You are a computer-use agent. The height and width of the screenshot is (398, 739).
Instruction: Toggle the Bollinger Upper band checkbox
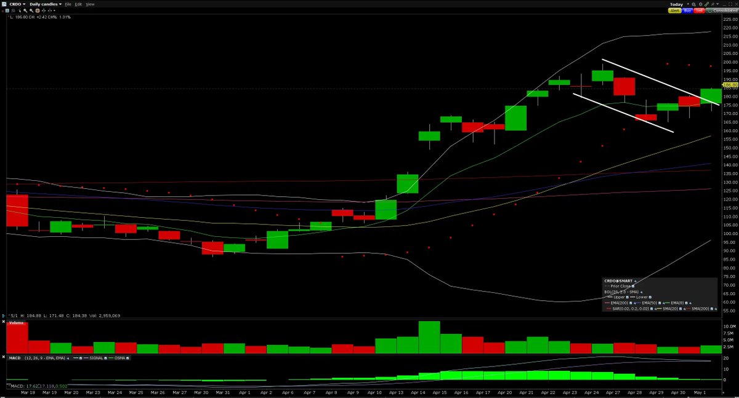(x=627, y=297)
